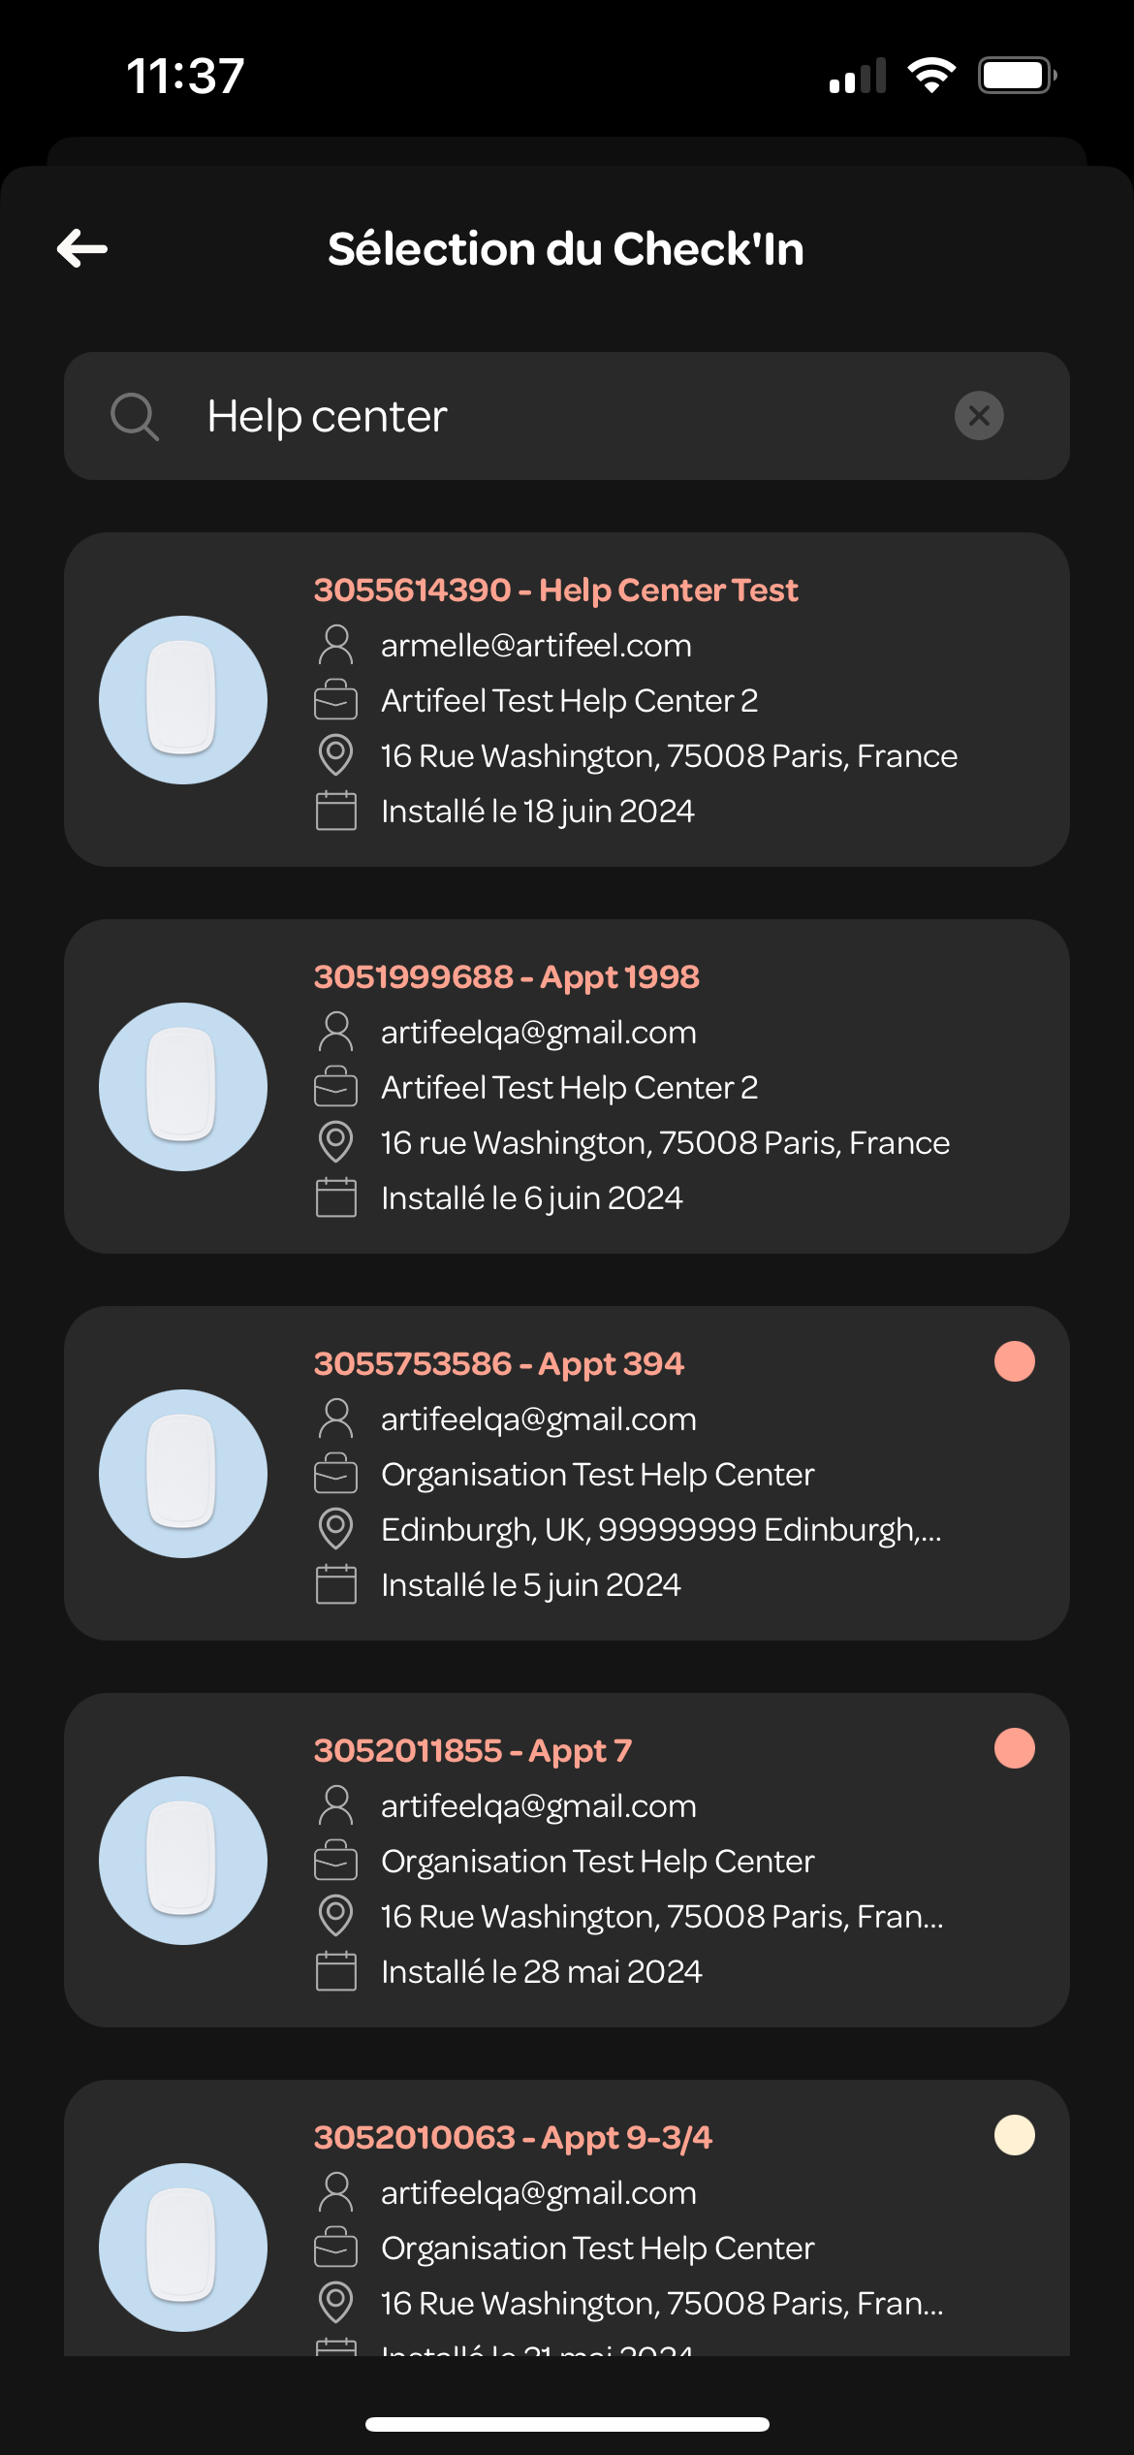The height and width of the screenshot is (2455, 1134).
Task: Open device 3052011855 - Appt 7
Action: [x=567, y=1860]
